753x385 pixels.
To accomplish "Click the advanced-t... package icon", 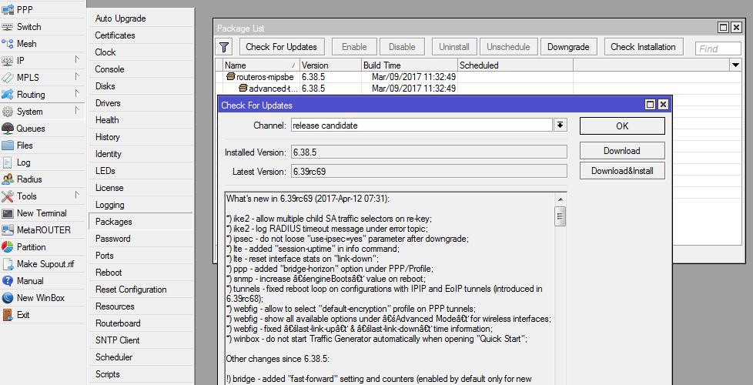I will (x=243, y=89).
